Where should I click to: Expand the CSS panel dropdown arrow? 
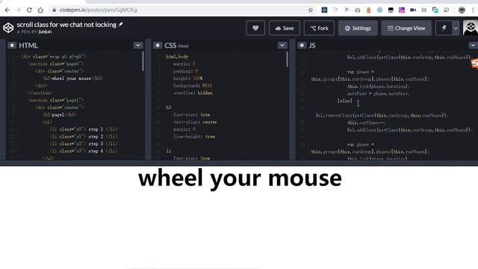click(x=282, y=45)
